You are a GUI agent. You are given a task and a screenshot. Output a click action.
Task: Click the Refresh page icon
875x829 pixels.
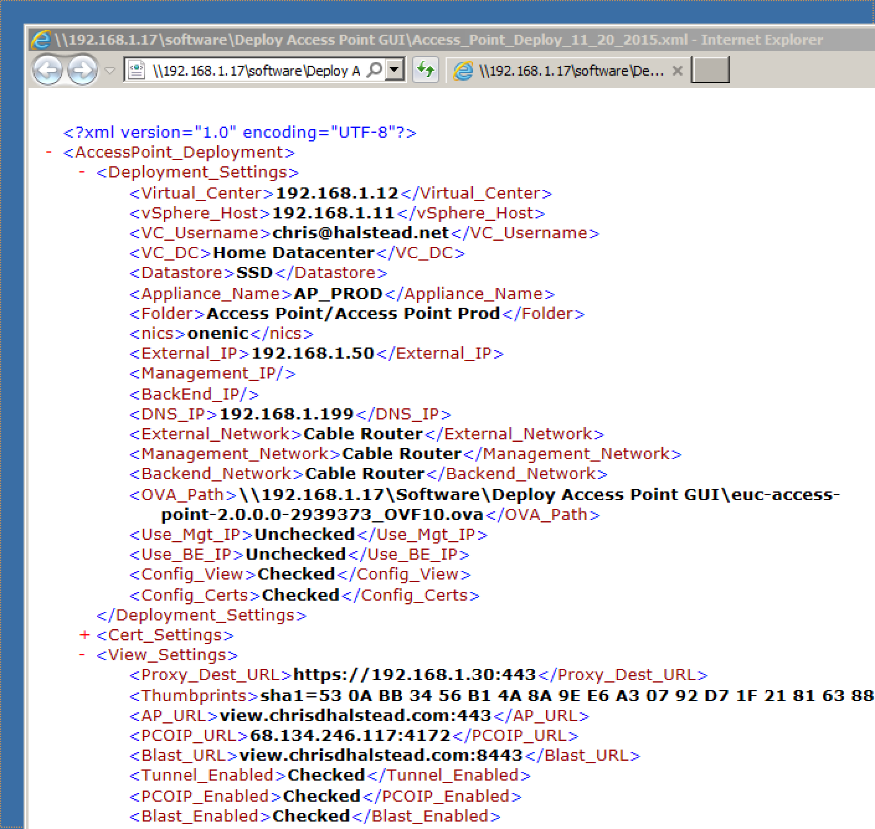click(426, 69)
